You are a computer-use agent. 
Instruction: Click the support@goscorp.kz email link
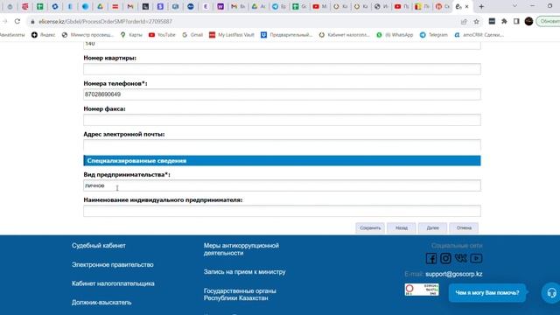(x=453, y=274)
